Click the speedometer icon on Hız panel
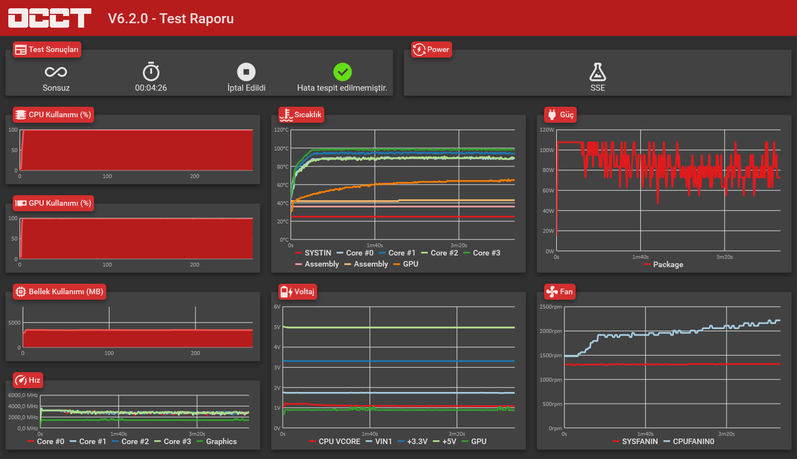The height and width of the screenshot is (459, 797). [20, 380]
